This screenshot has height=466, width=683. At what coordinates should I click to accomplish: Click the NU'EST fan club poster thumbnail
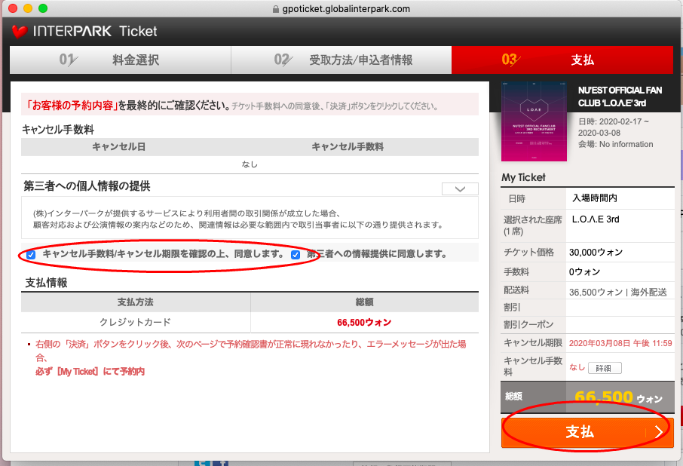coord(534,121)
